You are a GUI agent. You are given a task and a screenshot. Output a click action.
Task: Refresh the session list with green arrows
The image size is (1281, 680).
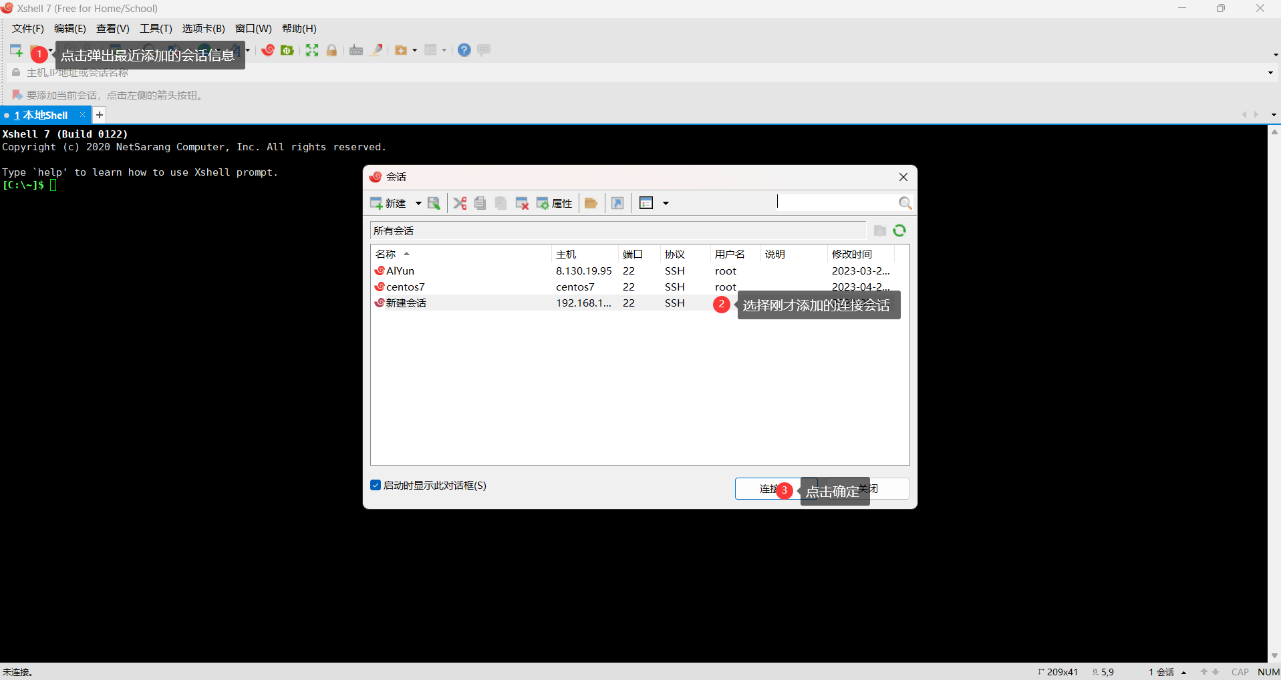(x=899, y=230)
